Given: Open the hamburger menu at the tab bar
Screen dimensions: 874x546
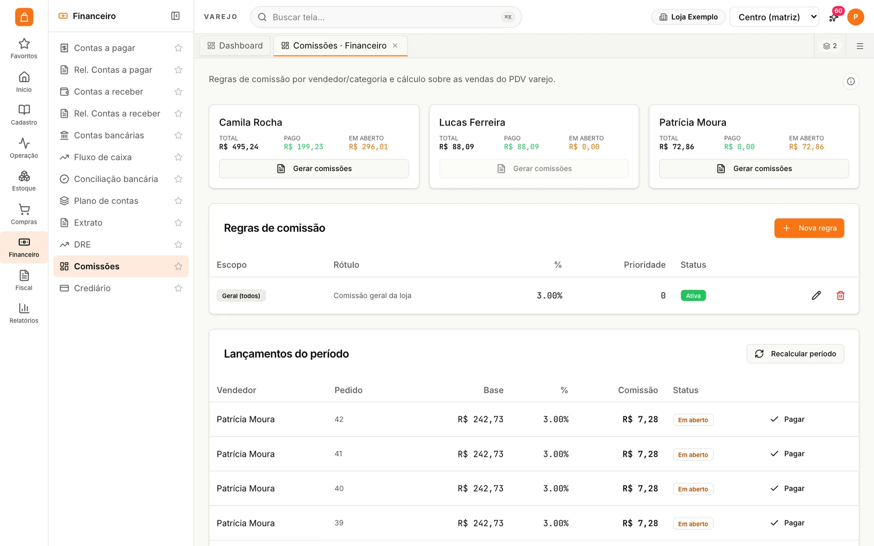Looking at the screenshot, I should pos(860,46).
